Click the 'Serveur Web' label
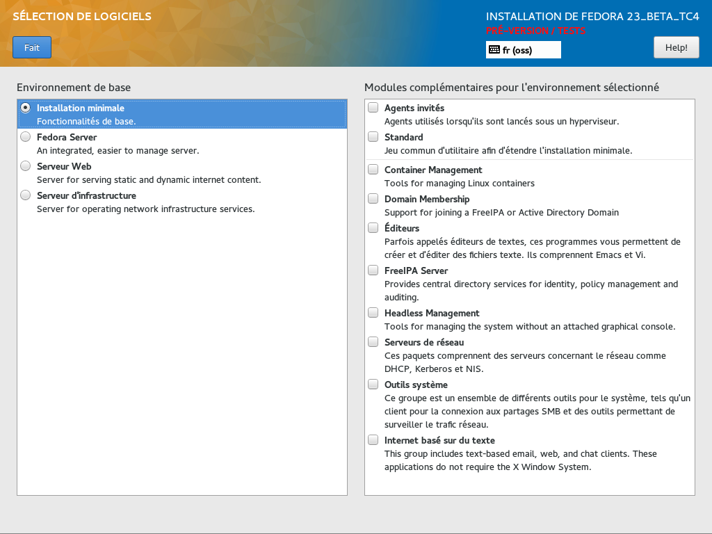This screenshot has height=534, width=712. coord(64,166)
